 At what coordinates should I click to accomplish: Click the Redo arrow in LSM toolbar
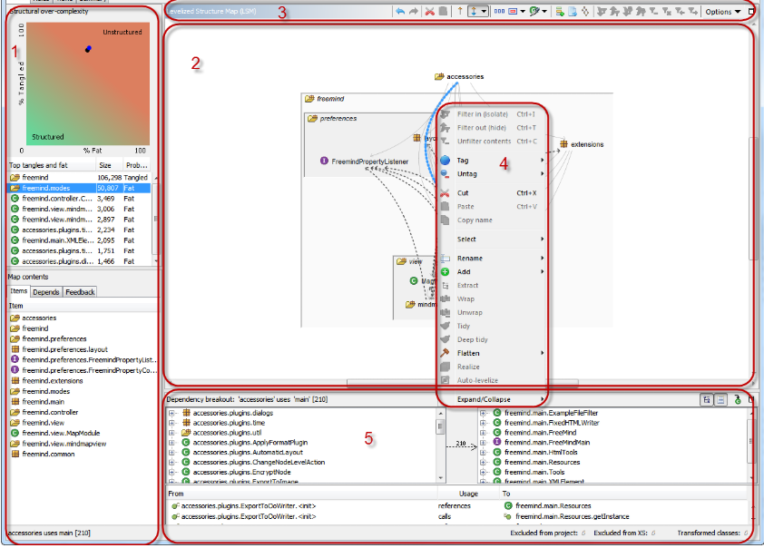click(414, 11)
